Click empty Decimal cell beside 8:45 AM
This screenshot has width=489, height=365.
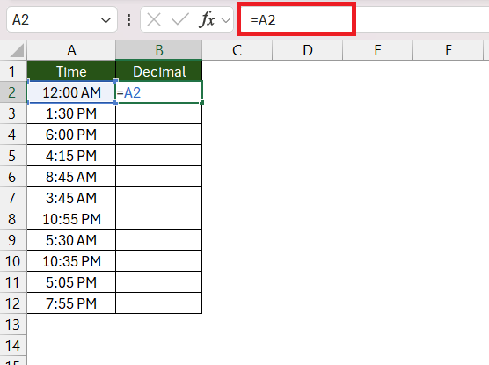tap(158, 177)
